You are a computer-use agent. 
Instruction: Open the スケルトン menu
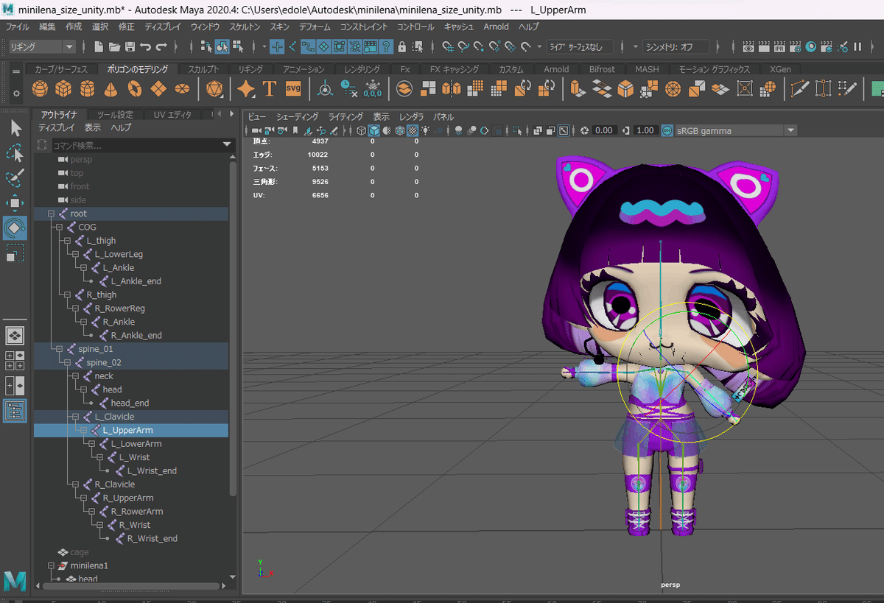click(x=245, y=27)
